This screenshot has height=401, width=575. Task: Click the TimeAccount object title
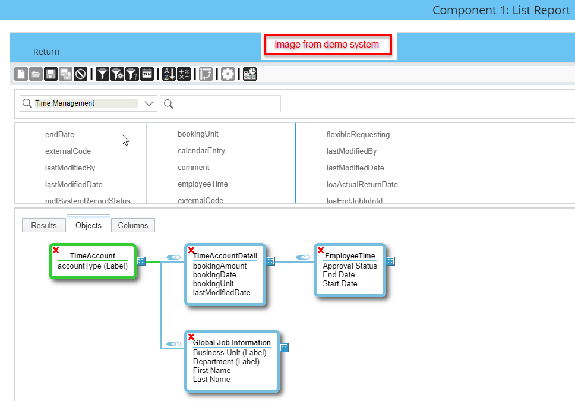pyautogui.click(x=93, y=255)
